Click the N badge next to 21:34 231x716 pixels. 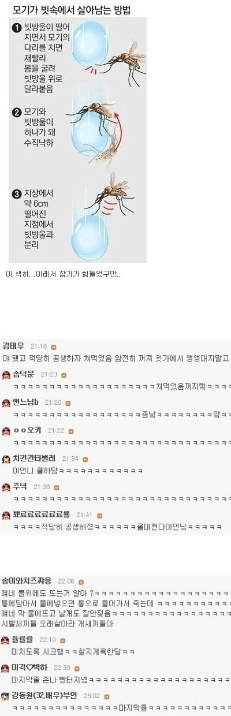[84, 458]
